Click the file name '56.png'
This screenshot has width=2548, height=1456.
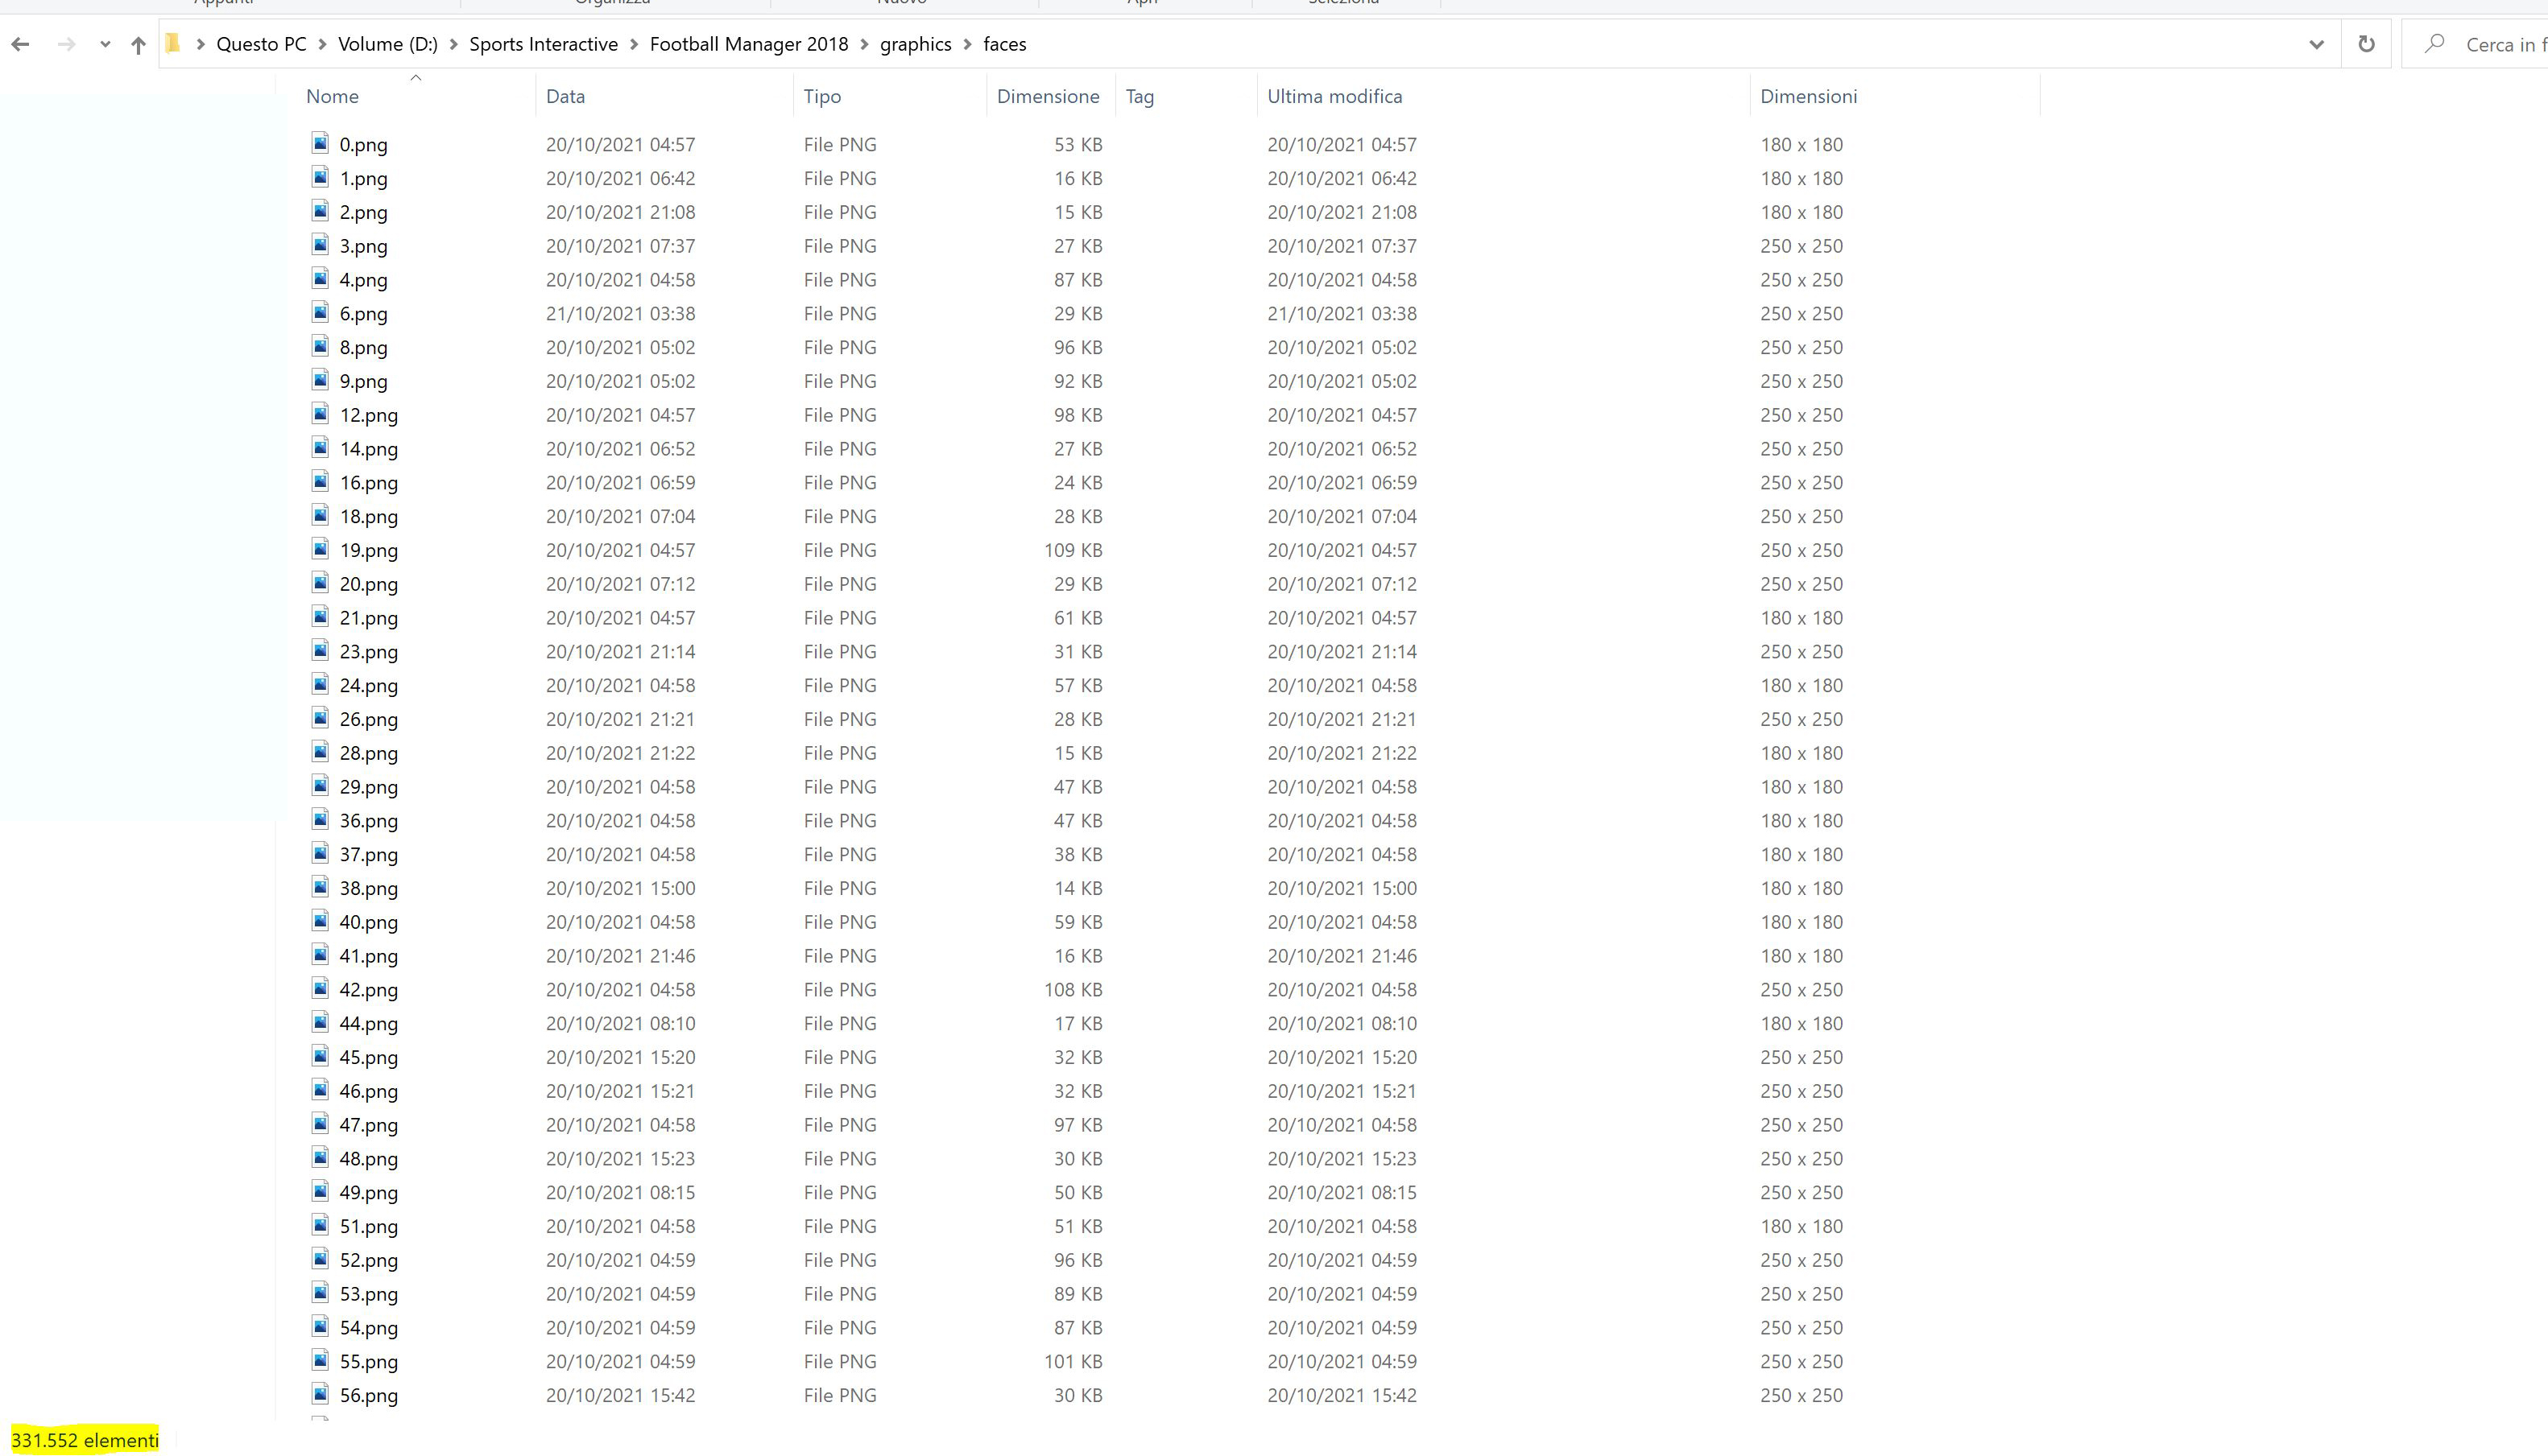pyautogui.click(x=368, y=1395)
